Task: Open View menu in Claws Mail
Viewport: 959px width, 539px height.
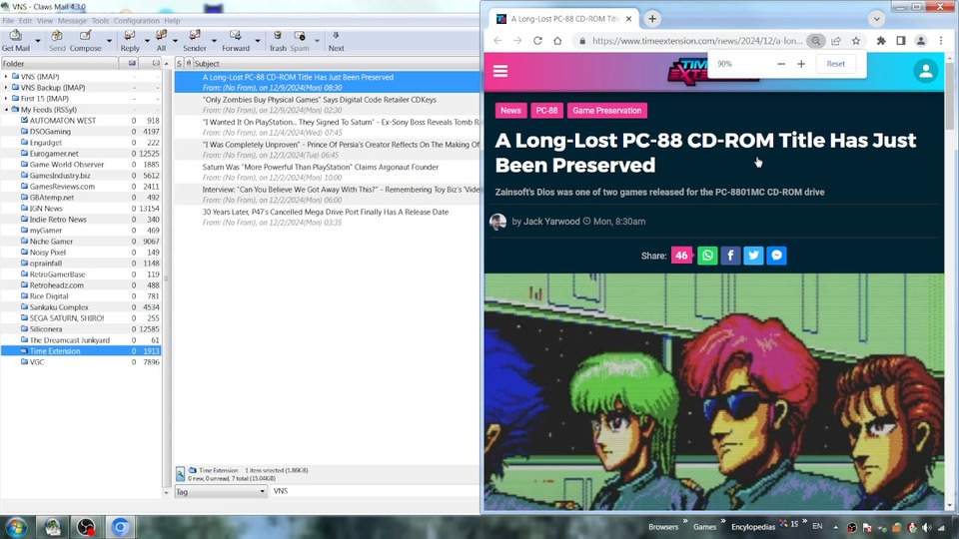Action: [x=45, y=21]
